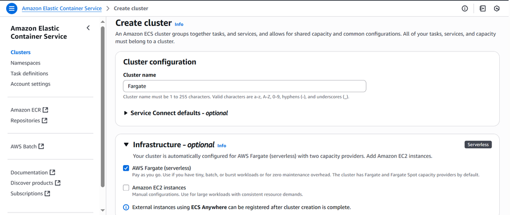Open the hamburger navigation menu icon

tap(12, 9)
